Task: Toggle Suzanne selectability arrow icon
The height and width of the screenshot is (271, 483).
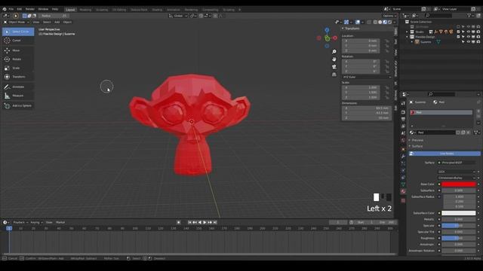Action: [463, 42]
